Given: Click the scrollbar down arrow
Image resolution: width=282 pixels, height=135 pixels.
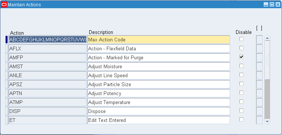Looking at the screenshot, I should (x=267, y=122).
